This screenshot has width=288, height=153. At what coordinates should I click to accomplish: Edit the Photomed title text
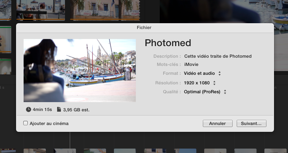(x=168, y=43)
